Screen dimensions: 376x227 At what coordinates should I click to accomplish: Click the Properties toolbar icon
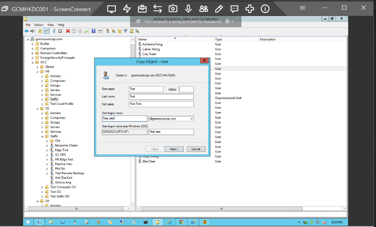(x=74, y=31)
